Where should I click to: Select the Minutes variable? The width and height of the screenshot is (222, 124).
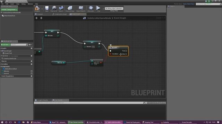point(6,71)
